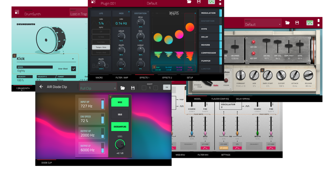Open the REVERB effect section
The image size is (333, 174).
(x=210, y=45)
